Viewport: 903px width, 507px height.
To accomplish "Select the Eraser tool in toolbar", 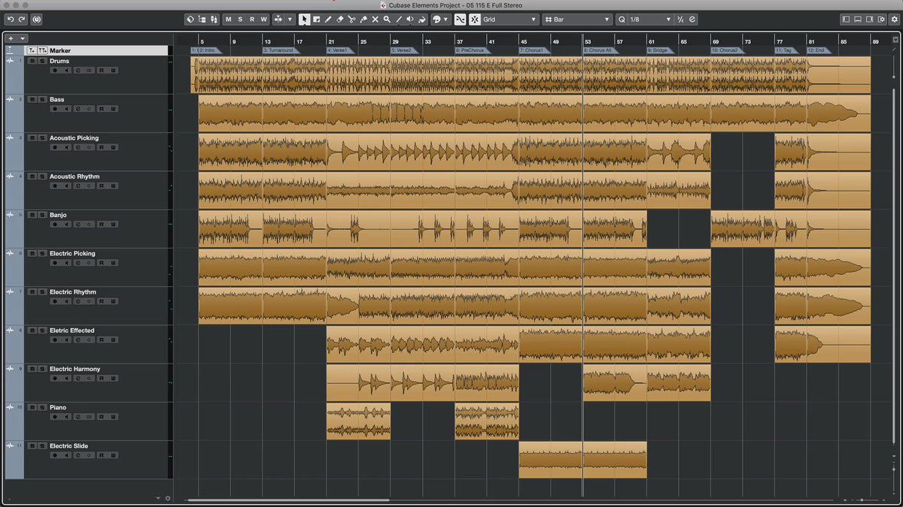I will (339, 20).
